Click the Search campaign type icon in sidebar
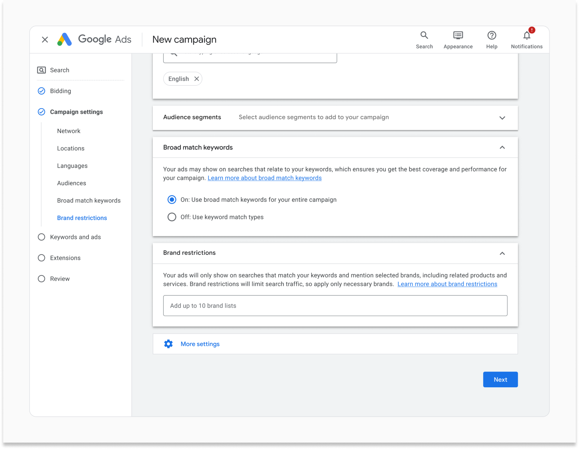The height and width of the screenshot is (449, 579). [41, 70]
